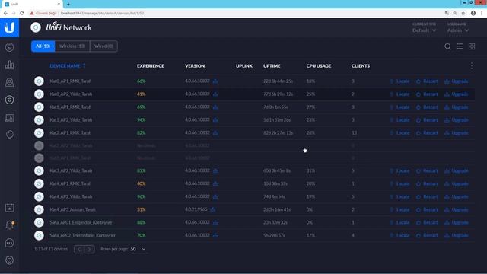Go to next page of devices
This screenshot has height=274, width=487.
(x=89, y=249)
